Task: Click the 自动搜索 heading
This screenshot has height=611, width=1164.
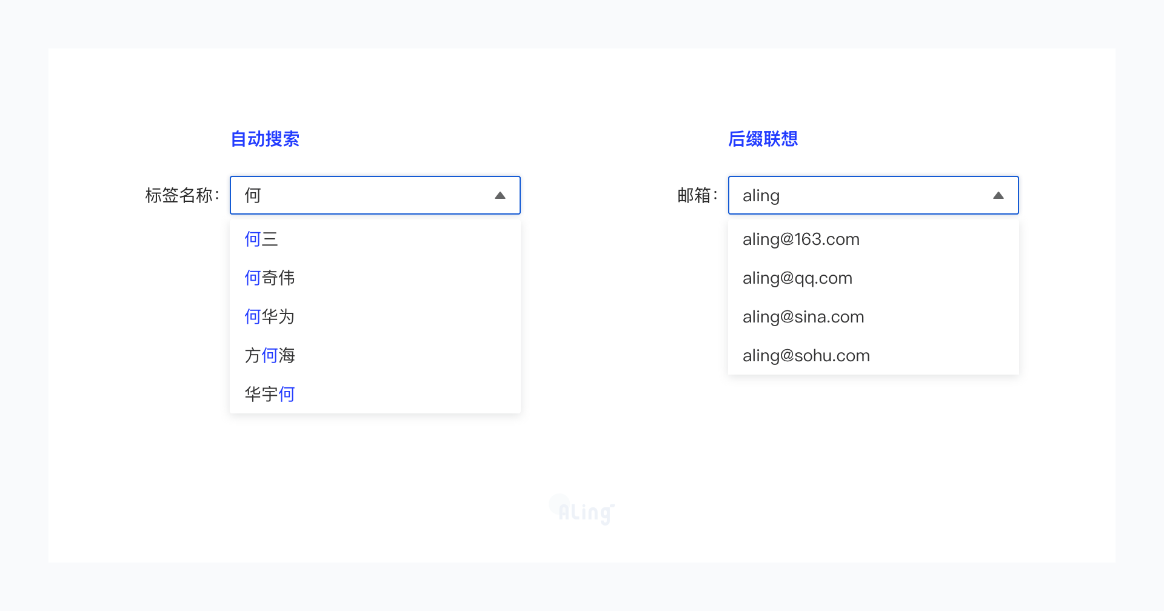Action: [x=265, y=139]
